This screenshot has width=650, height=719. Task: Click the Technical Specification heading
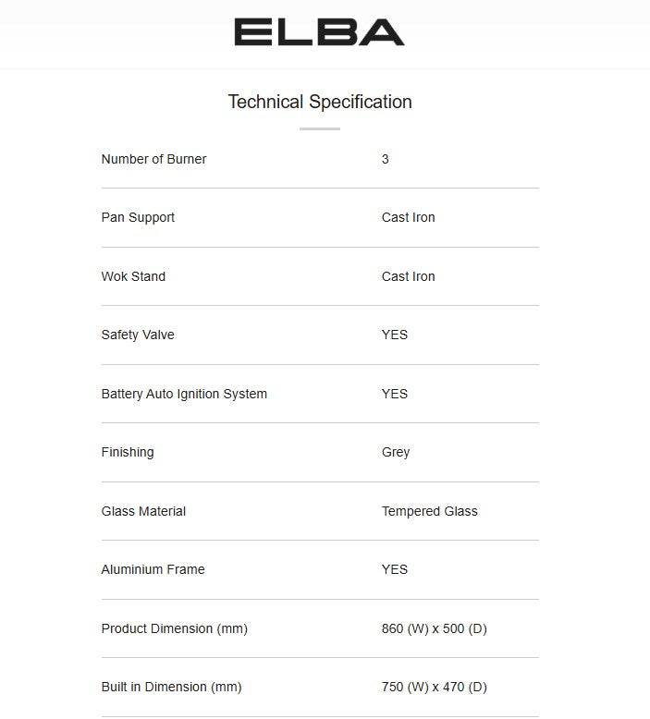point(320,102)
